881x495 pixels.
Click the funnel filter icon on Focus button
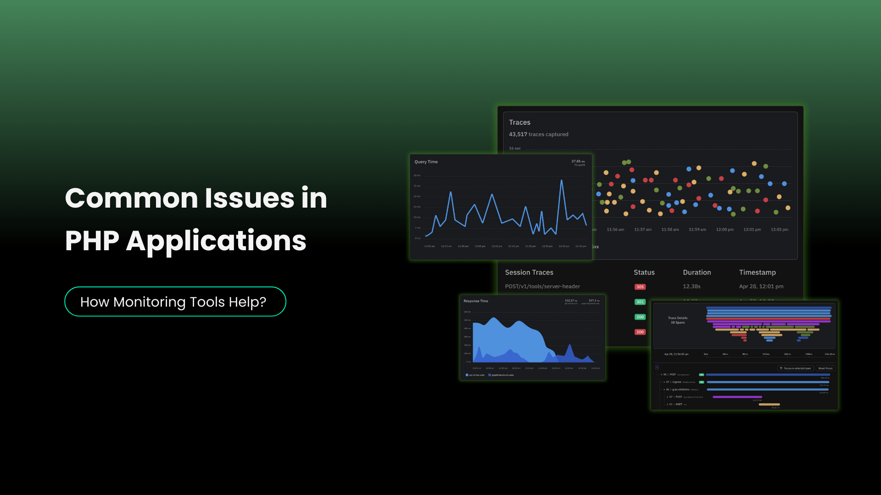click(x=781, y=368)
